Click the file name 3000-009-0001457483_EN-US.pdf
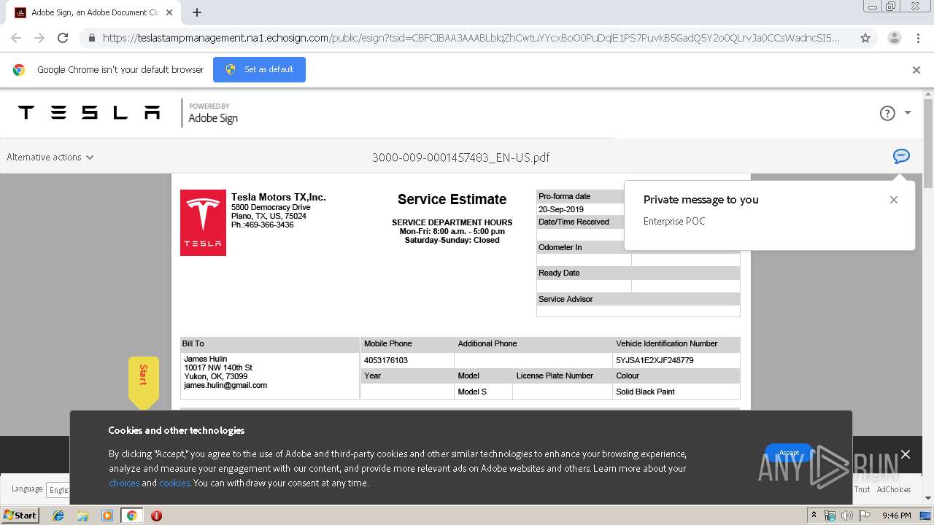The width and height of the screenshot is (934, 525). coord(460,157)
